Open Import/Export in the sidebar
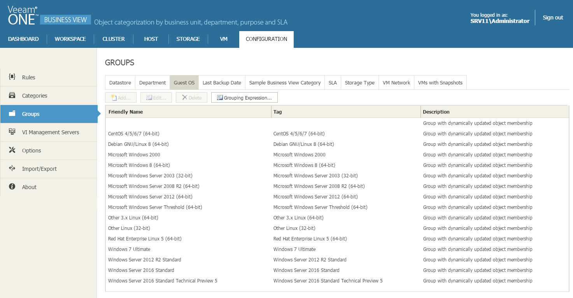The image size is (573, 298). click(x=49, y=168)
